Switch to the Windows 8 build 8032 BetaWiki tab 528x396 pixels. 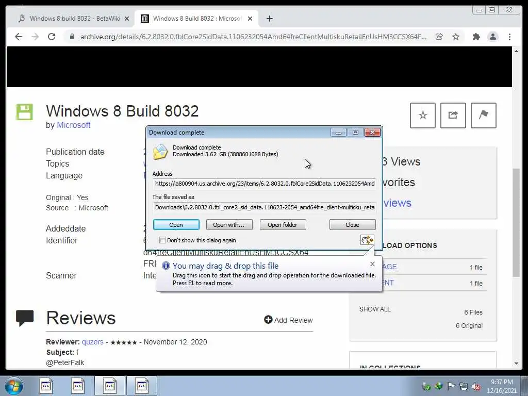pyautogui.click(x=74, y=19)
